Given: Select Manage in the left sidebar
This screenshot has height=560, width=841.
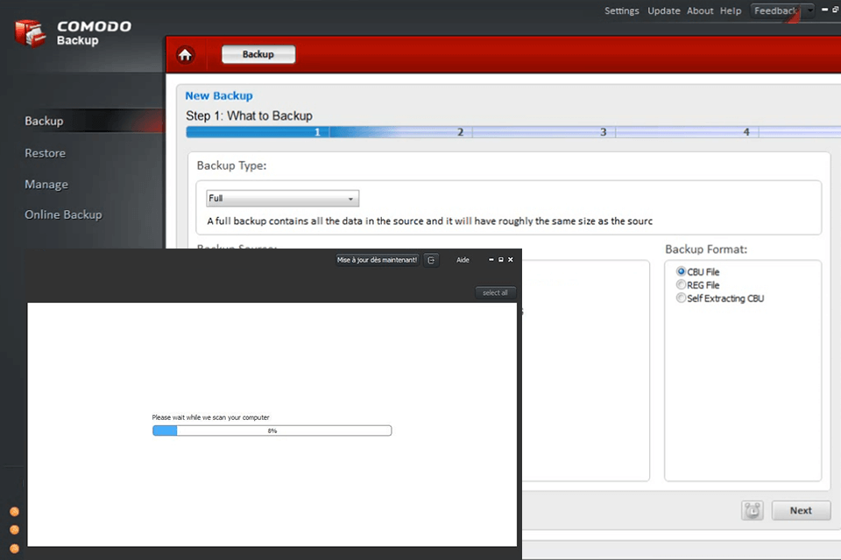Looking at the screenshot, I should 46,184.
